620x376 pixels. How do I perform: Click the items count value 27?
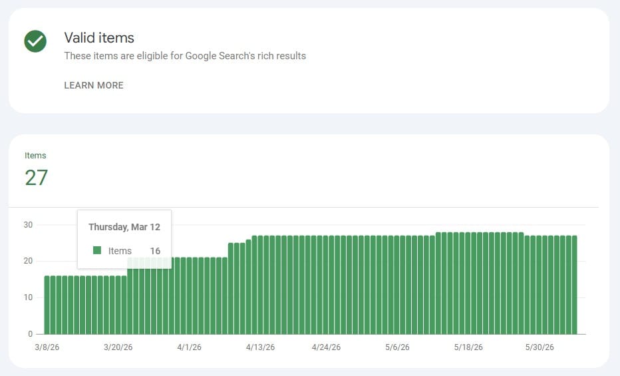pos(36,178)
